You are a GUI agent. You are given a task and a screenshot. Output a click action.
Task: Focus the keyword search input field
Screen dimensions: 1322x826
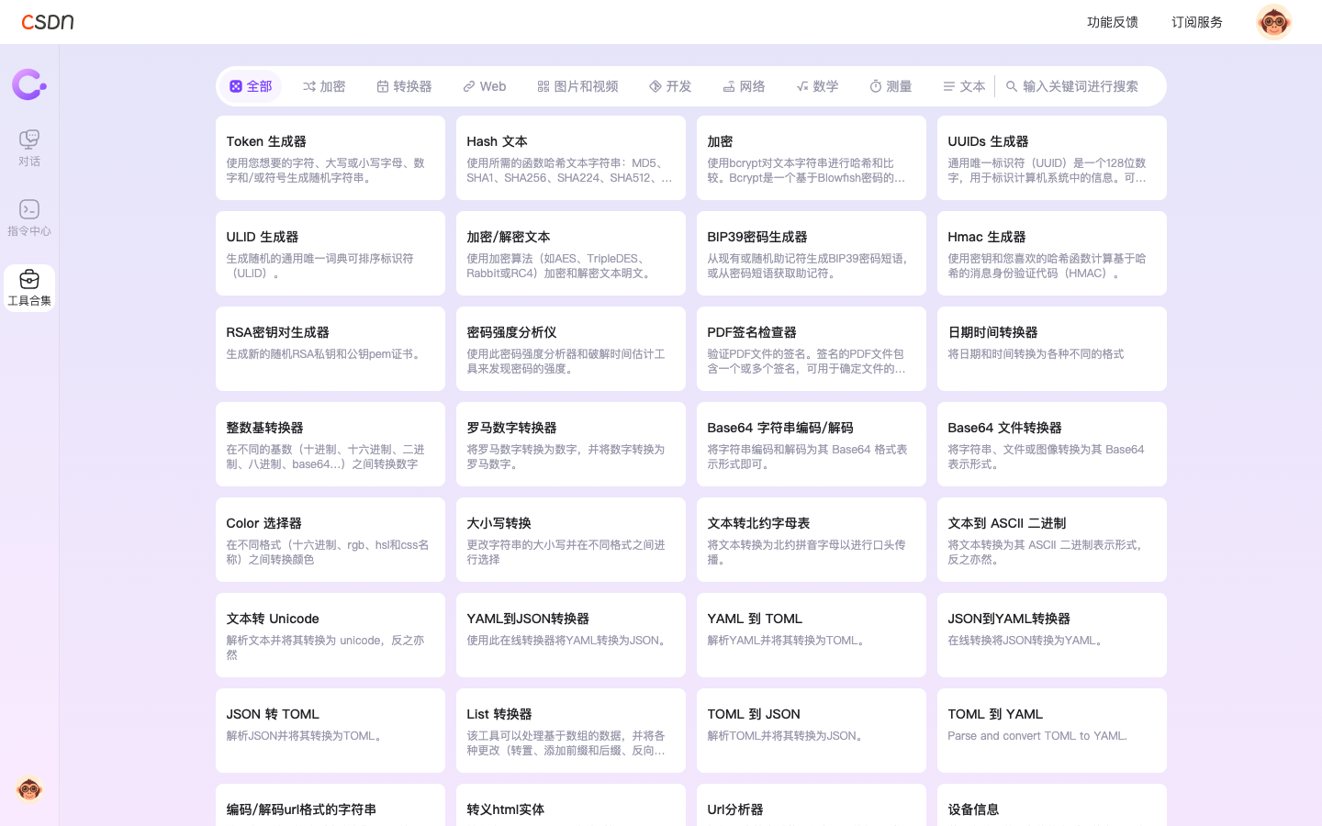click(x=1083, y=86)
